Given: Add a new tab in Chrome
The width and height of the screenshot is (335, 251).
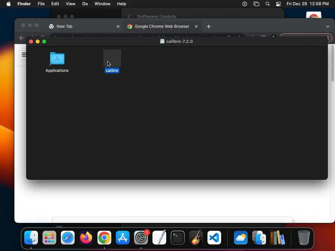Looking at the screenshot, I should pyautogui.click(x=209, y=26).
